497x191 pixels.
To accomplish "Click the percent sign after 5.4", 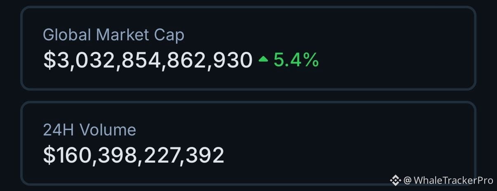I will (x=312, y=60).
